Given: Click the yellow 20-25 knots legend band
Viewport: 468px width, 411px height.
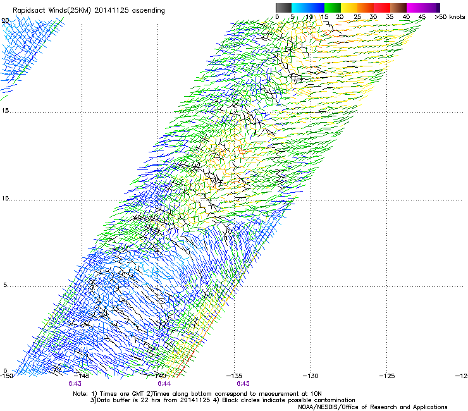Looking at the screenshot, I should pyautogui.click(x=349, y=8).
